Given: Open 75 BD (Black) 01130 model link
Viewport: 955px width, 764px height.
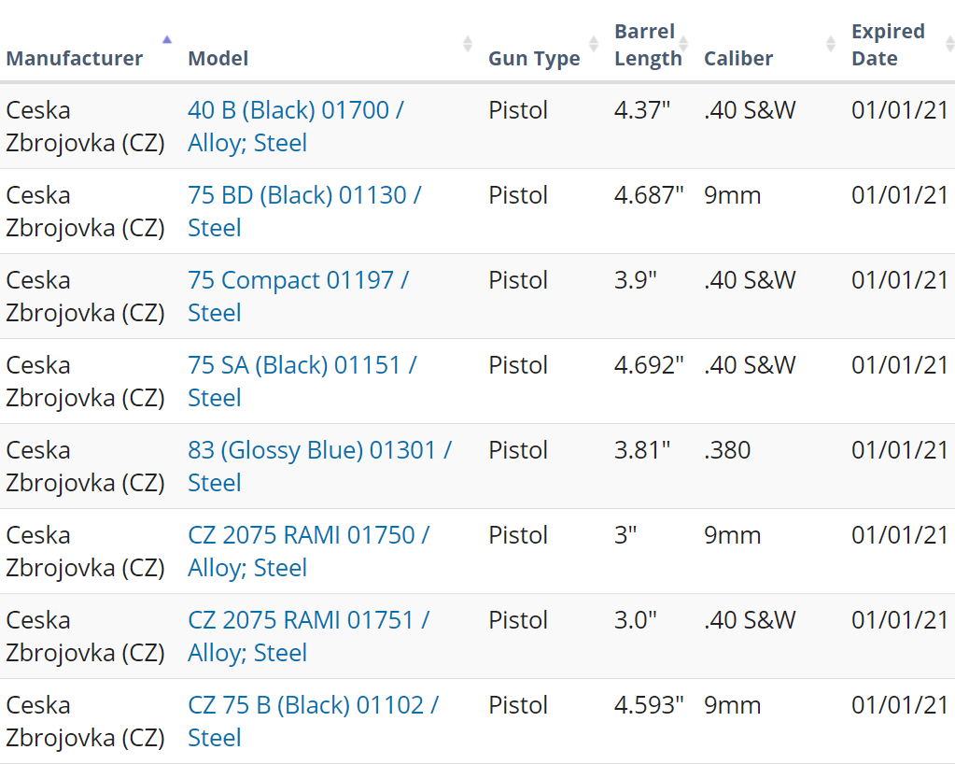Looking at the screenshot, I should tap(304, 211).
